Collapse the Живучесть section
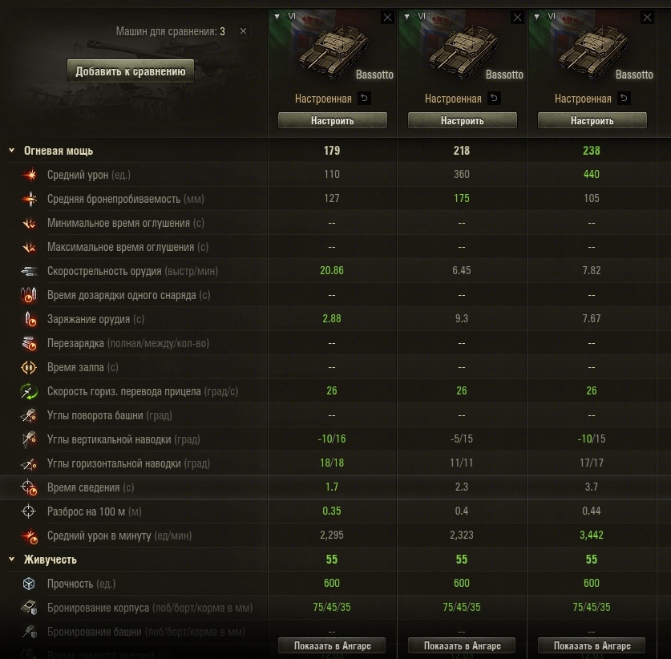 [x=12, y=560]
